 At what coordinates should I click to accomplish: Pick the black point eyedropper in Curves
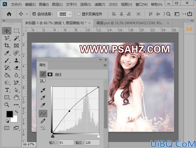click(43, 90)
